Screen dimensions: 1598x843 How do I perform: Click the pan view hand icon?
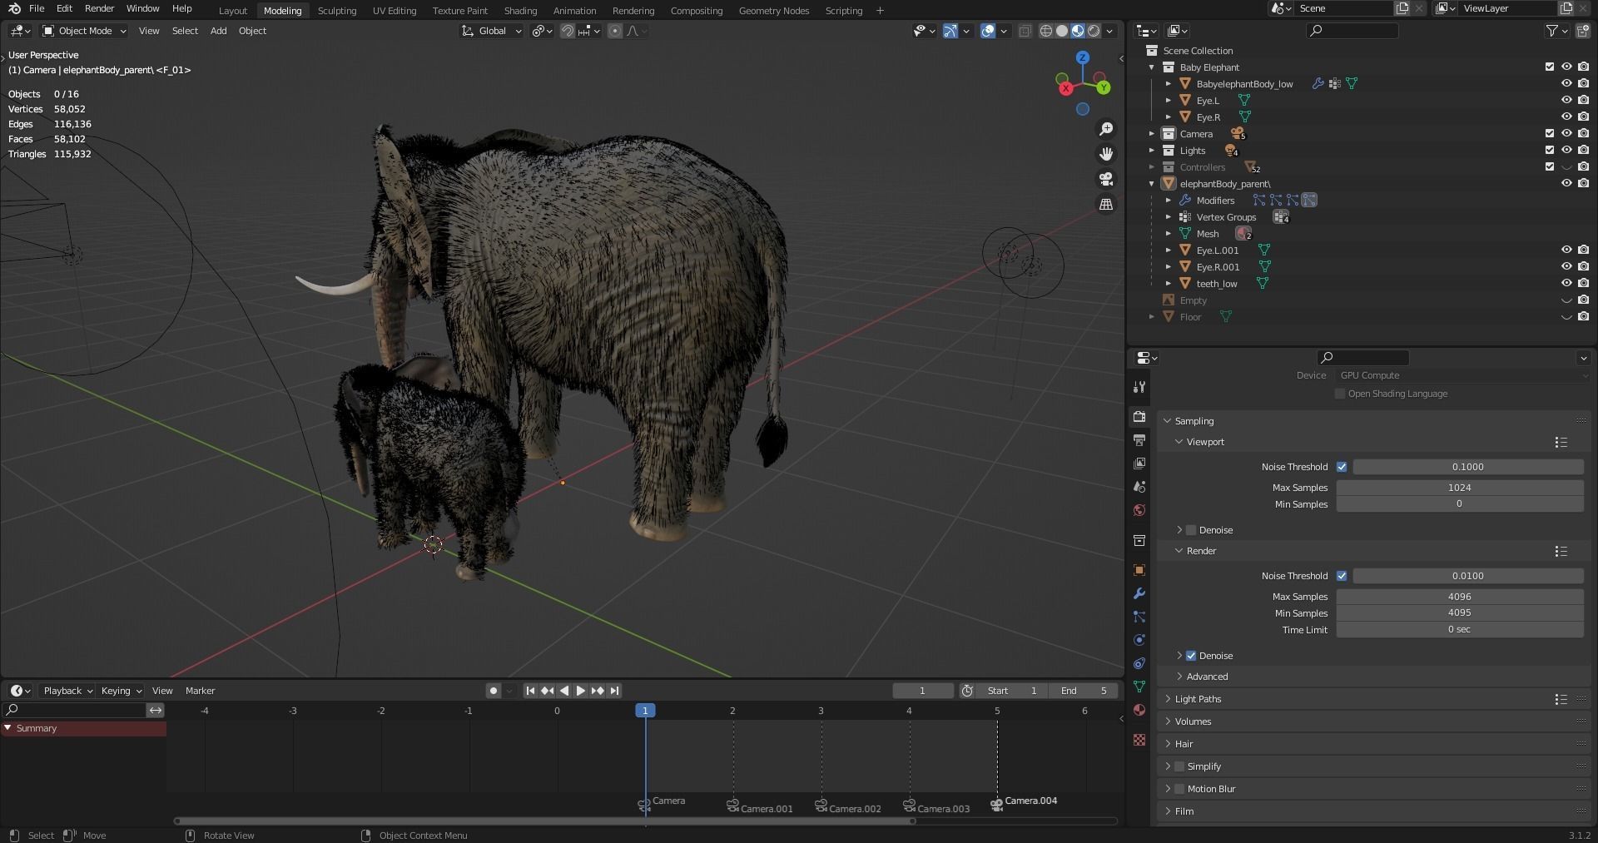click(x=1105, y=154)
